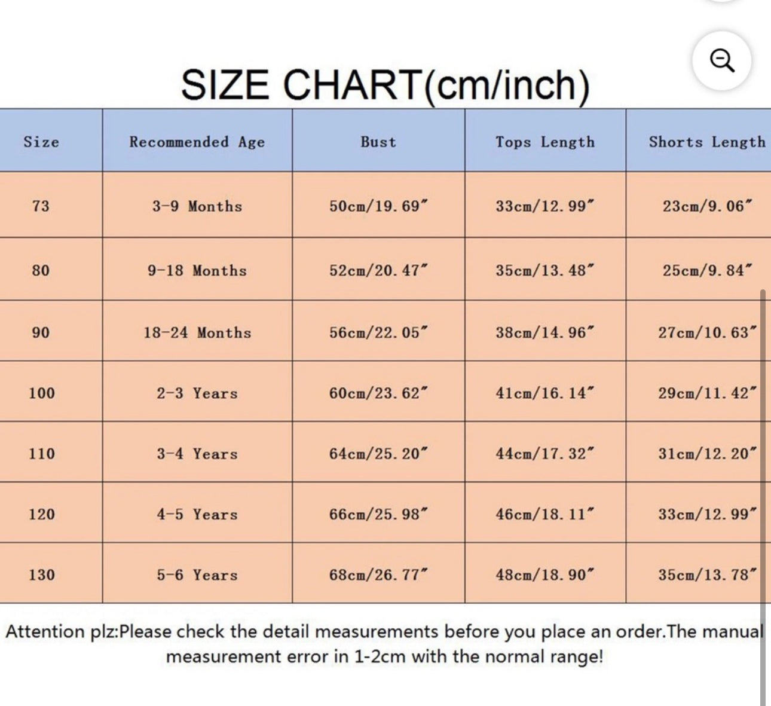Click the 68cm/26.77" bust cell
The image size is (771, 706).
click(x=378, y=574)
